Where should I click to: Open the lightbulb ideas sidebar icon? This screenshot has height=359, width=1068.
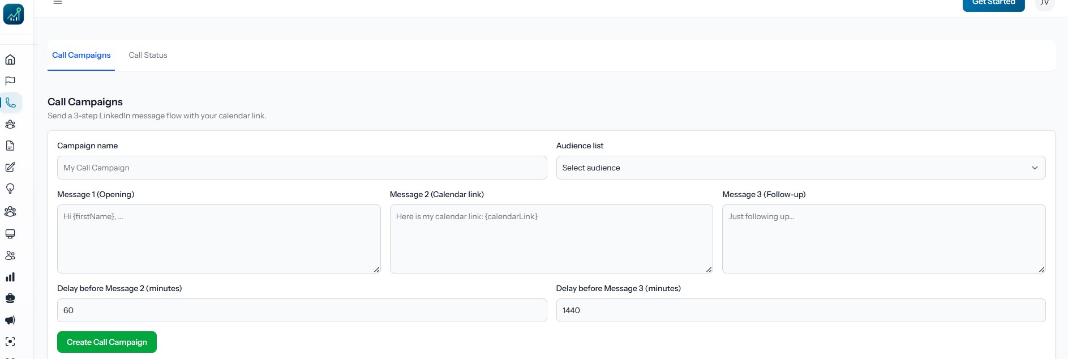(10, 189)
